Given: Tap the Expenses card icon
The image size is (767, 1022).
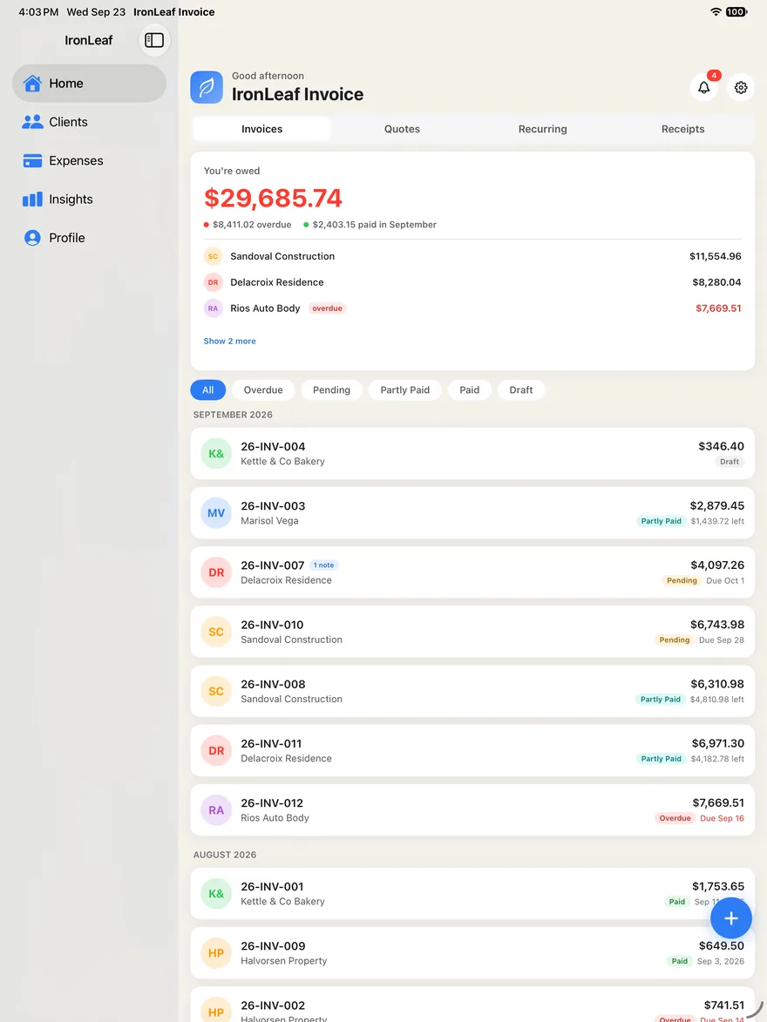Looking at the screenshot, I should [32, 160].
